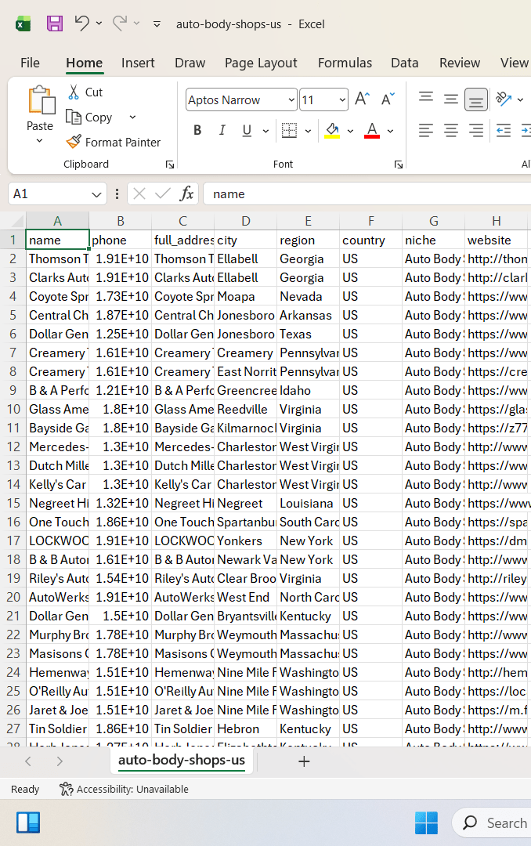Click the Name Box showing A1
Viewport: 531px width, 846px height.
coord(56,193)
